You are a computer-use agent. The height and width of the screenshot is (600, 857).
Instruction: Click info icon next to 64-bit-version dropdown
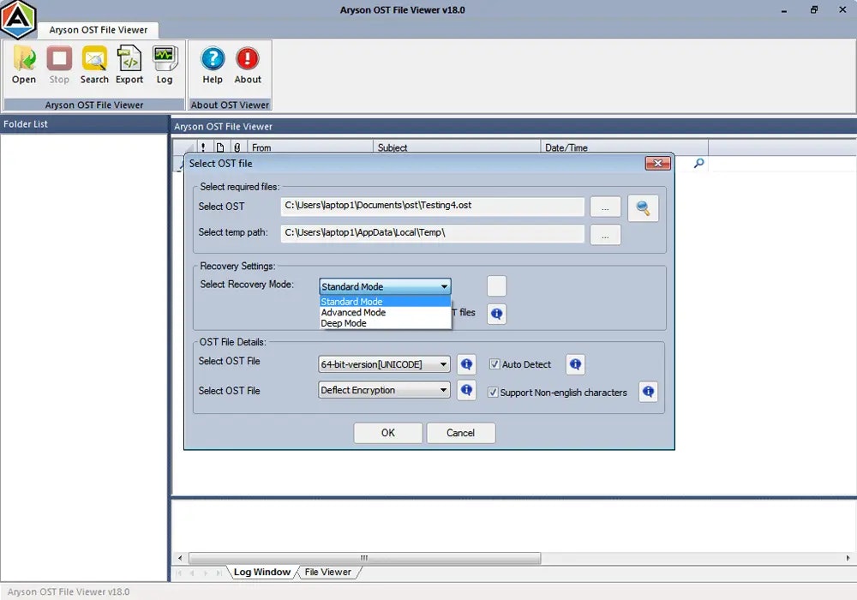click(x=466, y=364)
